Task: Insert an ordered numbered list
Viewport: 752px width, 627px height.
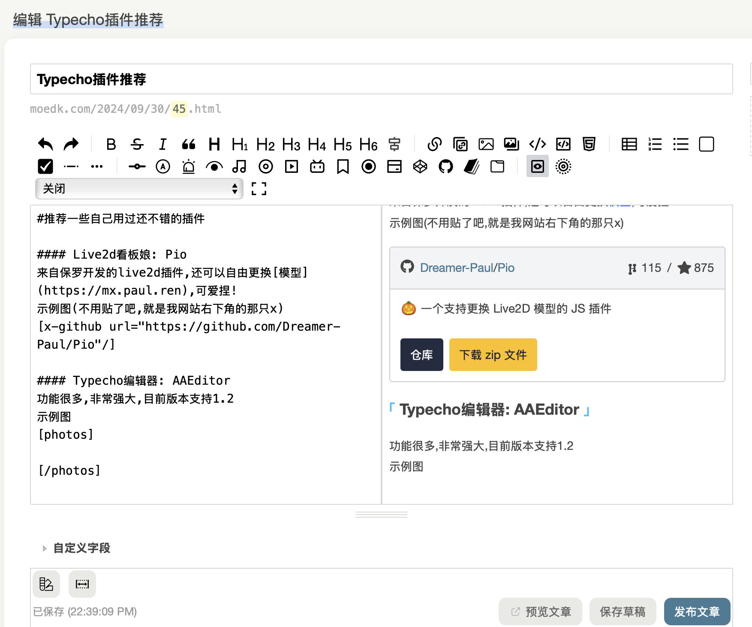Action: click(x=655, y=144)
